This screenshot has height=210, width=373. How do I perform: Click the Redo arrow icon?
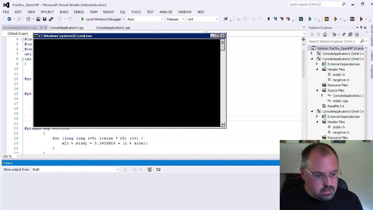(70, 19)
